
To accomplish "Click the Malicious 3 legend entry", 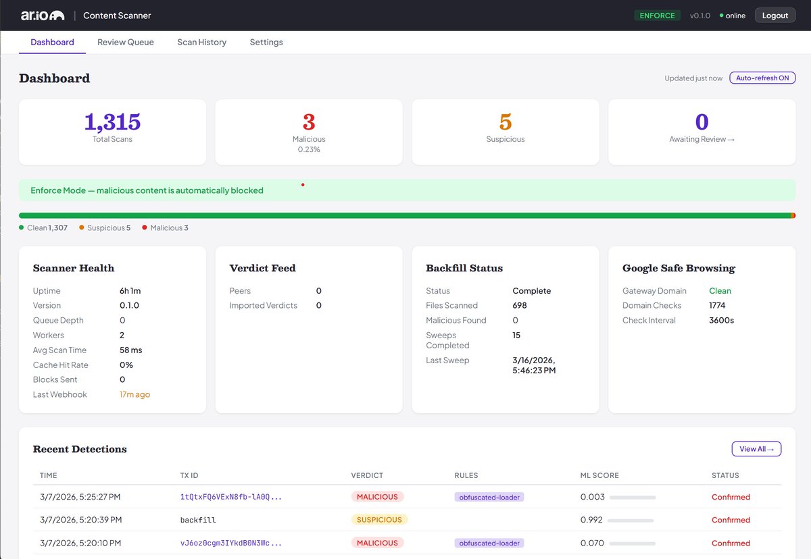I will (166, 228).
